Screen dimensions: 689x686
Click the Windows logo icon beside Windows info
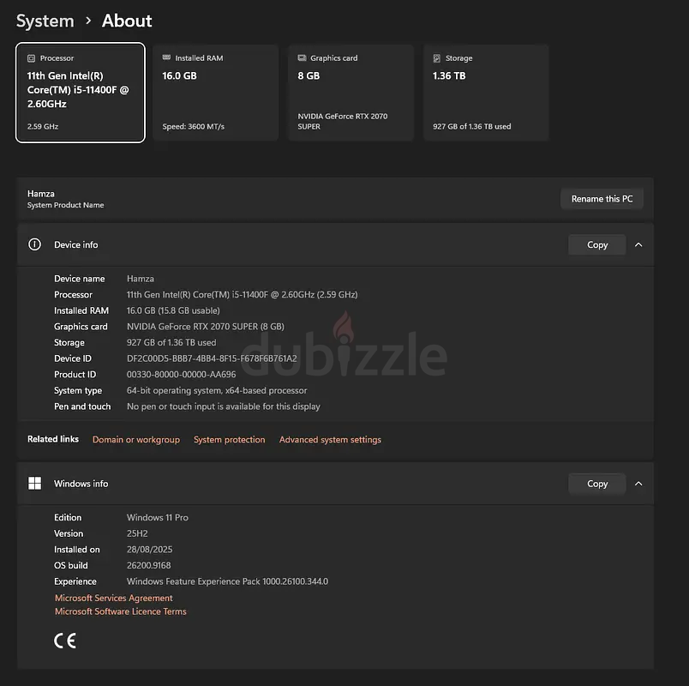tap(35, 484)
